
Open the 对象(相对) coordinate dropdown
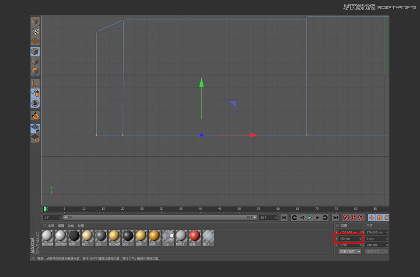click(349, 250)
